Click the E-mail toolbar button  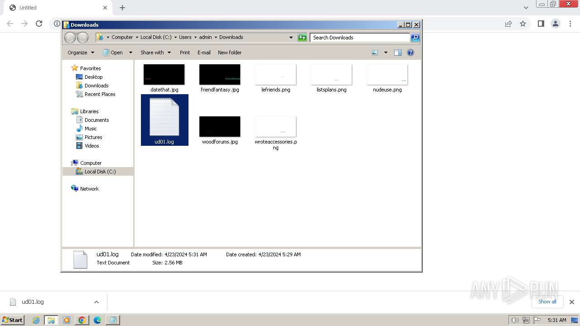204,53
